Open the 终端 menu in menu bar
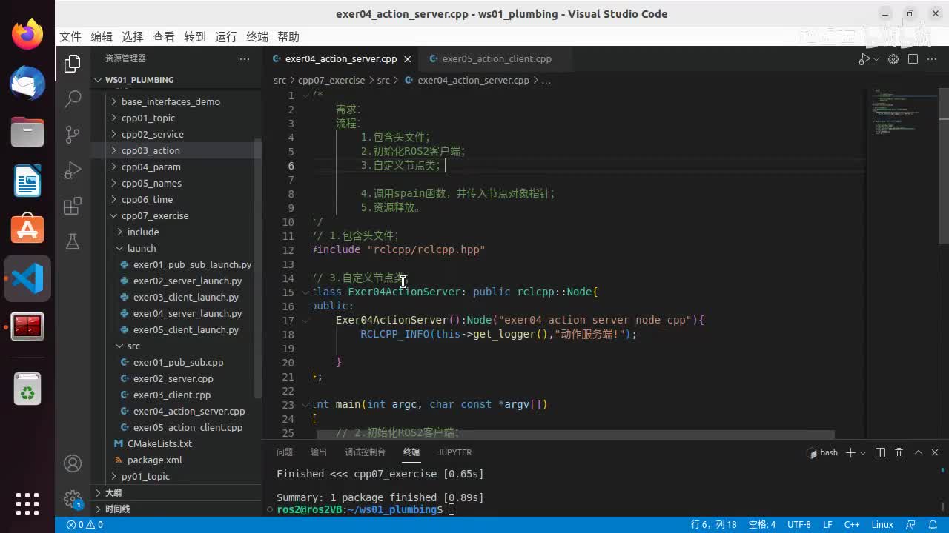The height and width of the screenshot is (533, 949). [x=257, y=37]
